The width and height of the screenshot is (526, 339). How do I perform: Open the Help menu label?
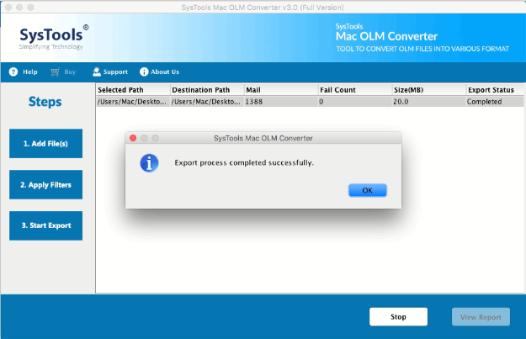[29, 72]
